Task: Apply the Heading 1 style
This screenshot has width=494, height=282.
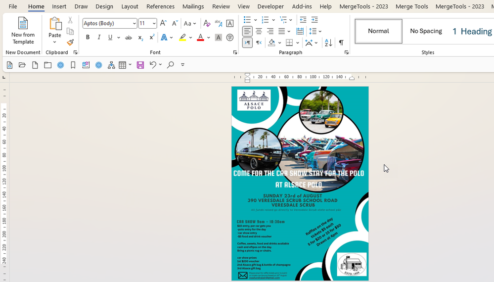Action: pos(472,31)
